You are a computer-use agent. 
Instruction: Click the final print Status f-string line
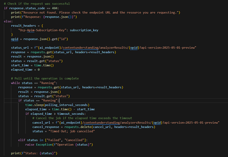[34, 153]
